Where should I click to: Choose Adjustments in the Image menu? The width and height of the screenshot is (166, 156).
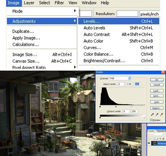[42, 21]
